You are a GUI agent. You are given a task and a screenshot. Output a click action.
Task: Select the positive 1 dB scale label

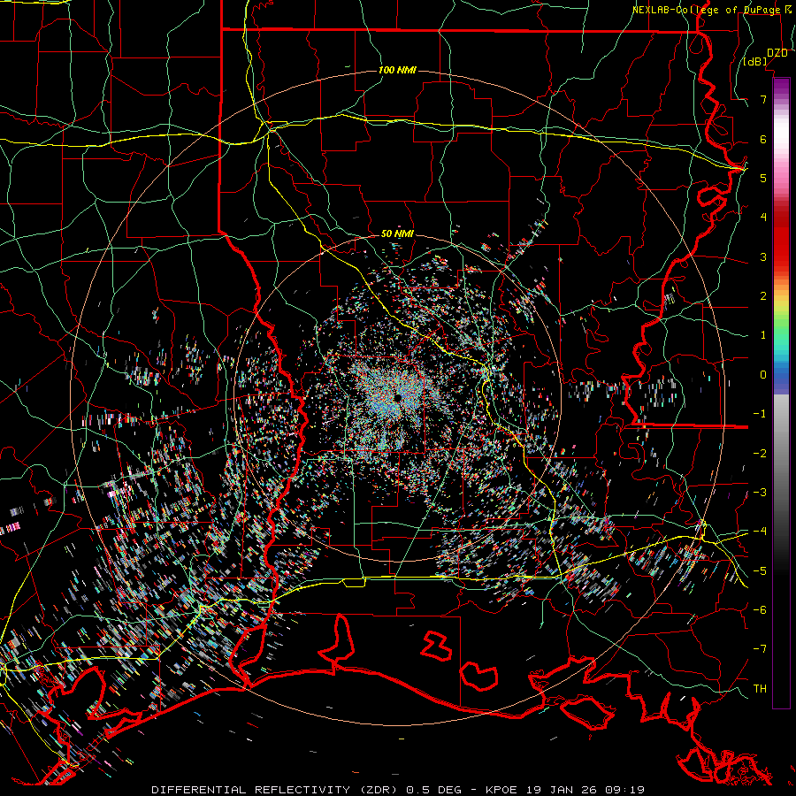tap(763, 335)
